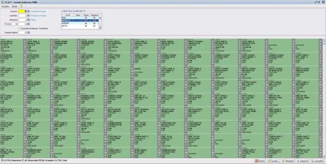Click the Laudo button
Screen dimensions: 326x164
click(x=273, y=161)
